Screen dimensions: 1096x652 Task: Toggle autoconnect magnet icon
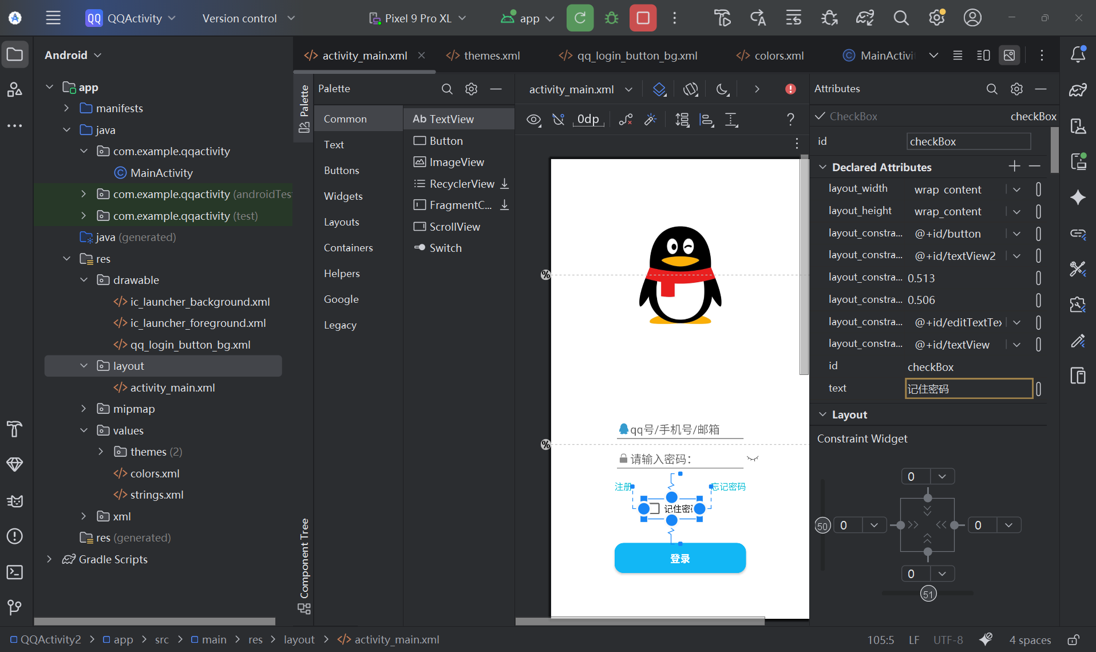coord(559,119)
